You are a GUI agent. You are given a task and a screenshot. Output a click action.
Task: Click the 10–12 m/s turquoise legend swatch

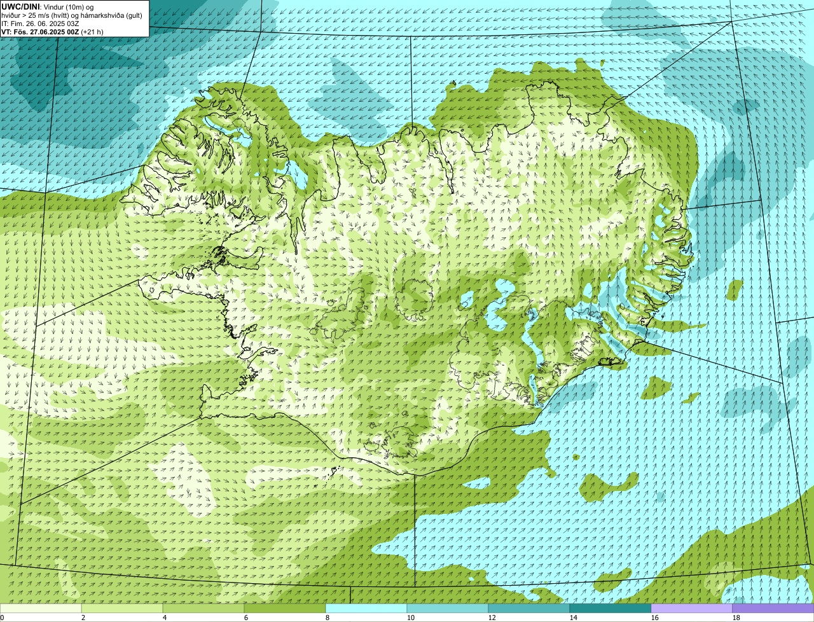coord(448,608)
